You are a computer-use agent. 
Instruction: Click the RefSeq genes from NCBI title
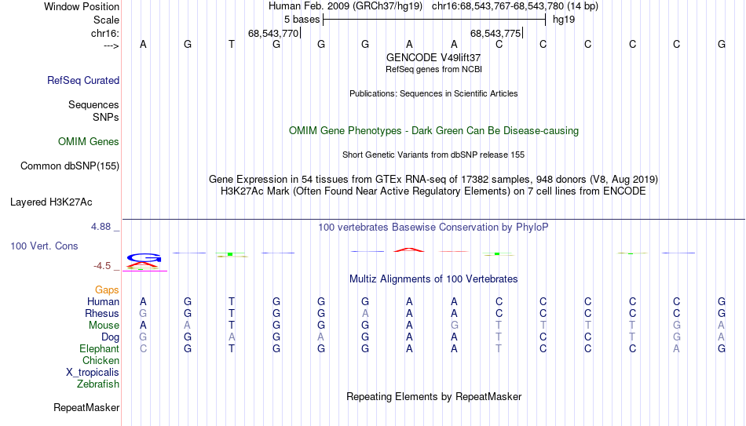[x=433, y=69]
